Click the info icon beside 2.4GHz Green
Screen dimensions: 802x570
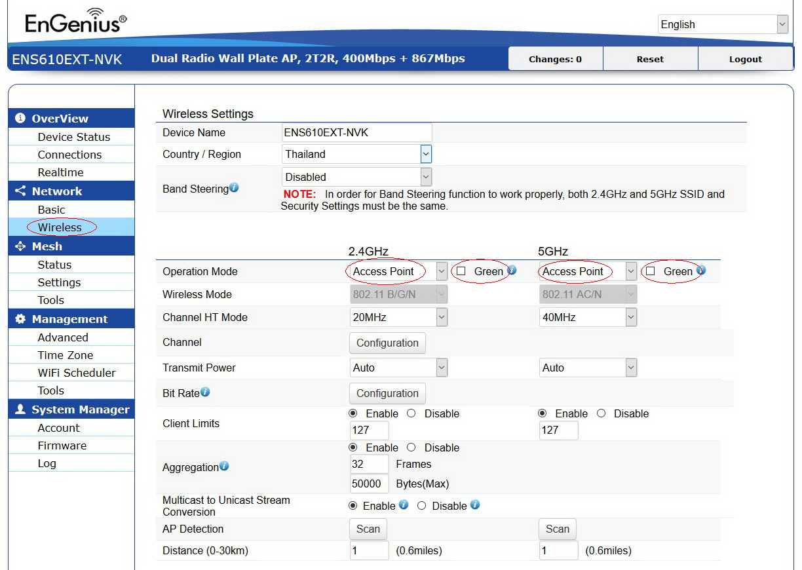point(512,270)
